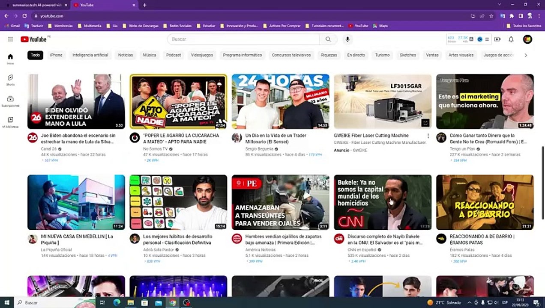The image size is (545, 308).
Task: Select Inteligencia artificial filter chip
Action: tap(90, 55)
